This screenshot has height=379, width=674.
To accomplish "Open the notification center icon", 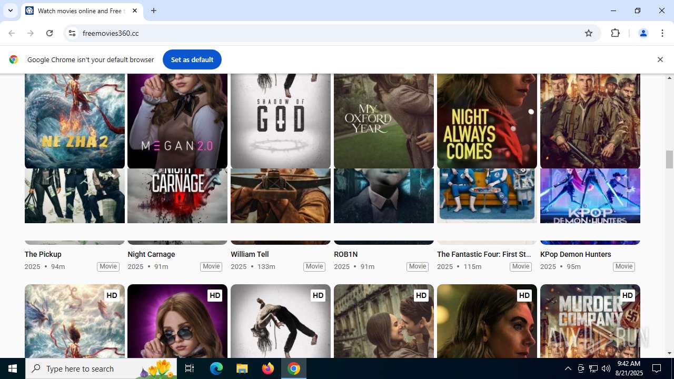I will point(657,368).
